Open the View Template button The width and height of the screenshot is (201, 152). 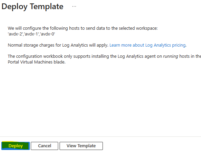click(81, 146)
